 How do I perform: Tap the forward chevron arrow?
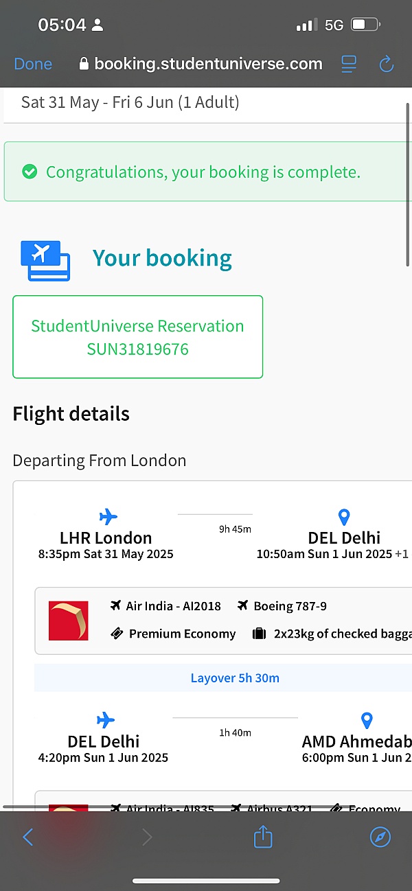pos(146,837)
